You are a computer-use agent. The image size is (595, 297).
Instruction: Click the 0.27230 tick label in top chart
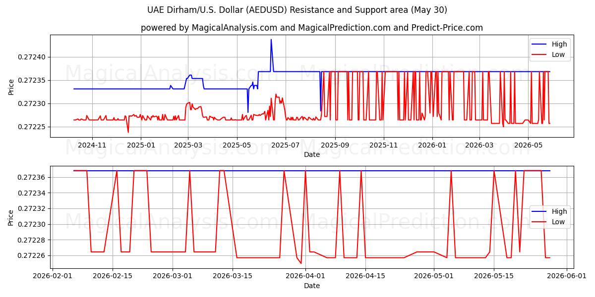point(31,103)
